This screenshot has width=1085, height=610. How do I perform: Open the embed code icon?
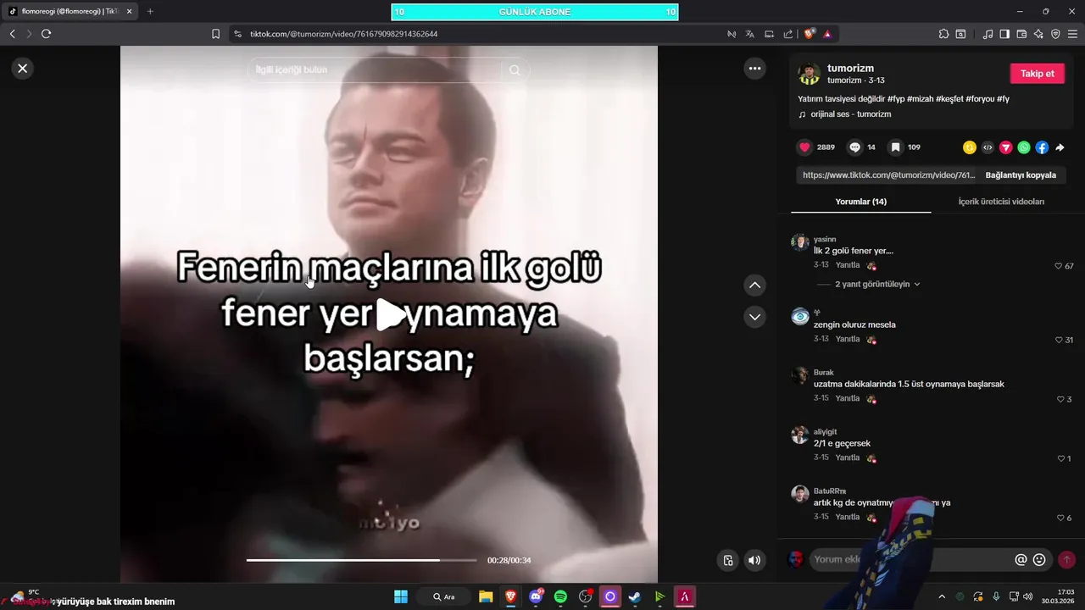tap(988, 147)
